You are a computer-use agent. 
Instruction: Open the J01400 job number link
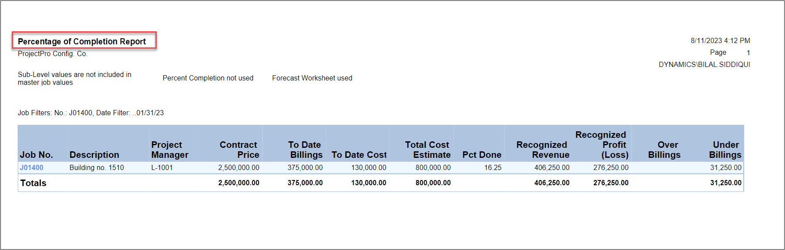(x=31, y=167)
